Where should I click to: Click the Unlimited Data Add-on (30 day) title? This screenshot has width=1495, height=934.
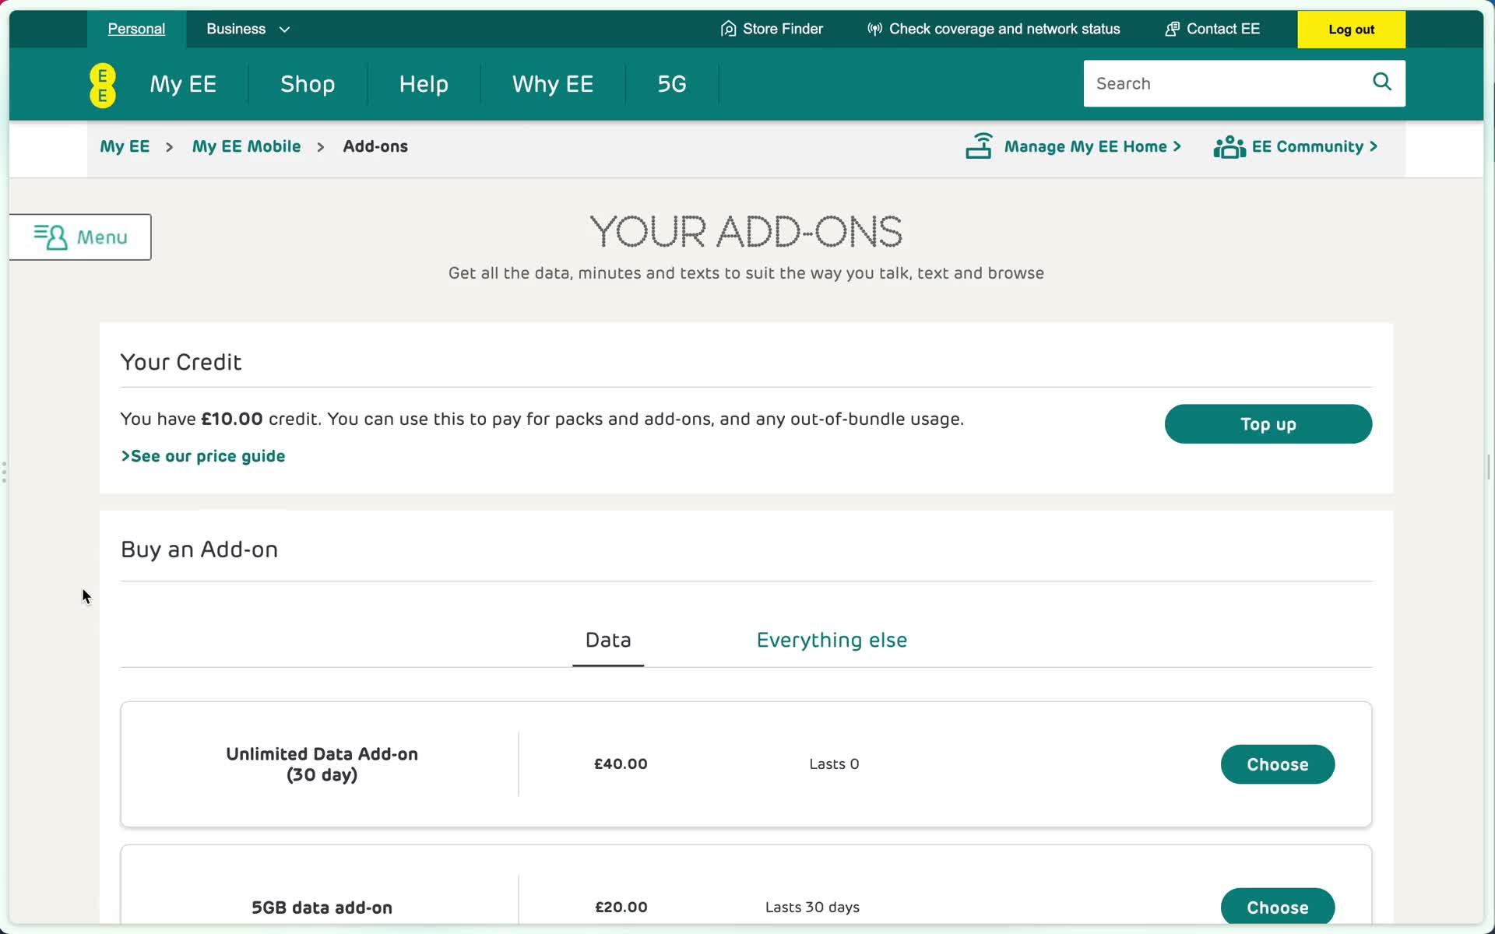click(x=322, y=764)
